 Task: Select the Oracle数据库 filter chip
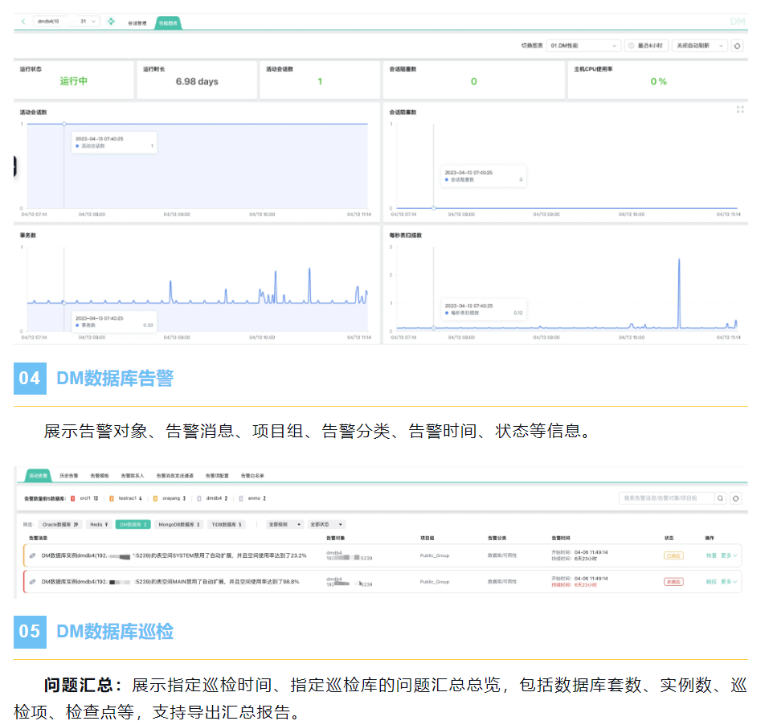point(61,524)
